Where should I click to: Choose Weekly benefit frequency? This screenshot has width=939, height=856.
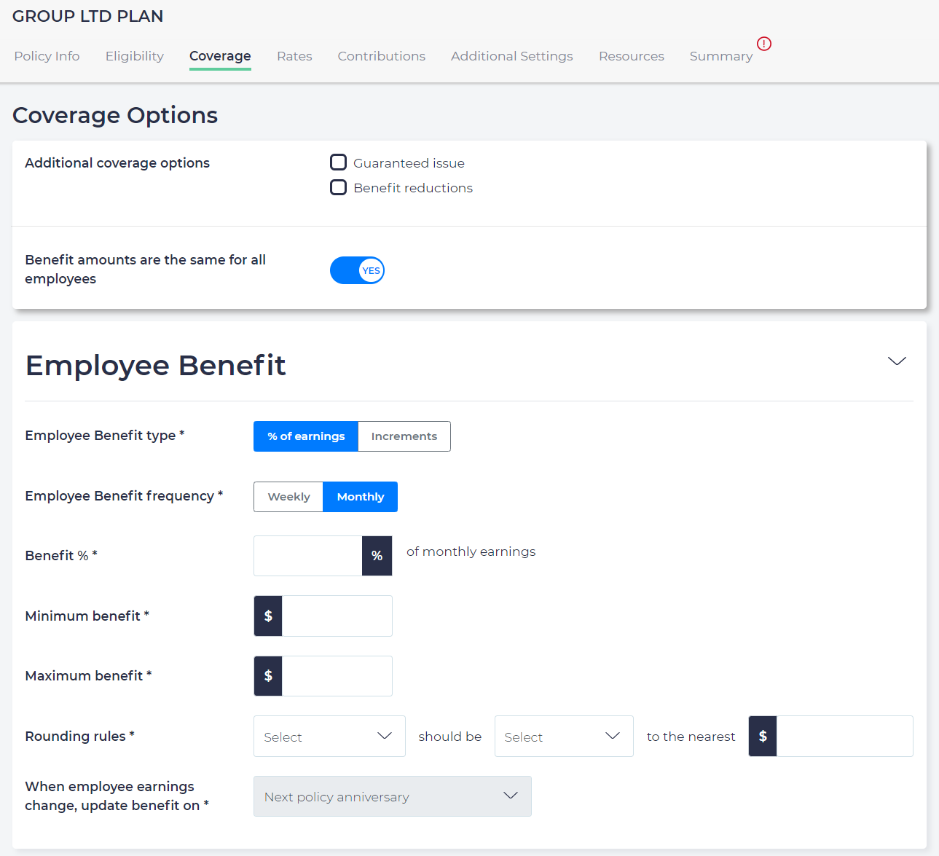pos(288,497)
